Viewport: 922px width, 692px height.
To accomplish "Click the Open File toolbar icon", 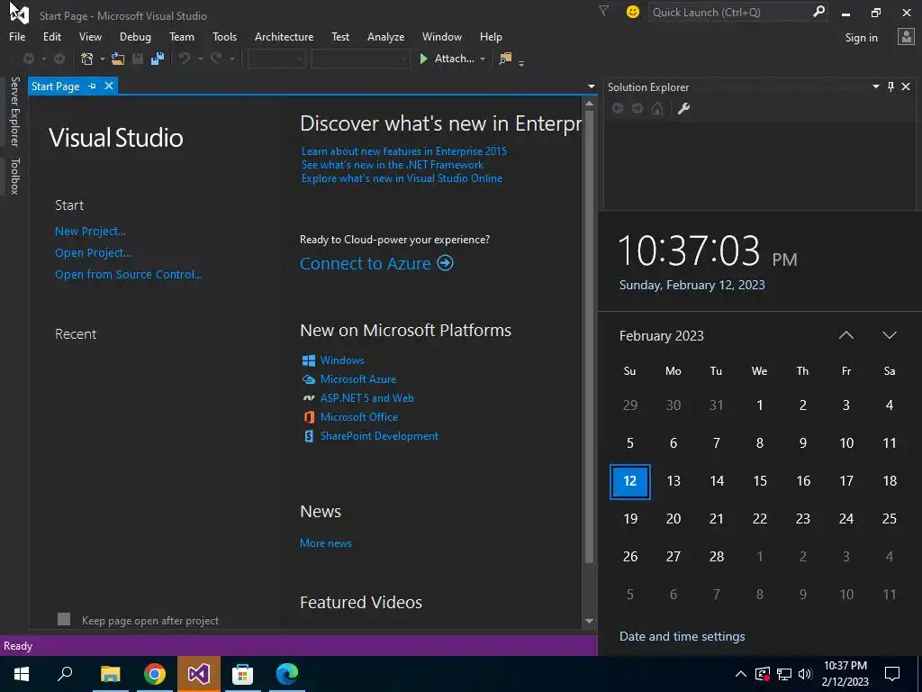I will [118, 59].
